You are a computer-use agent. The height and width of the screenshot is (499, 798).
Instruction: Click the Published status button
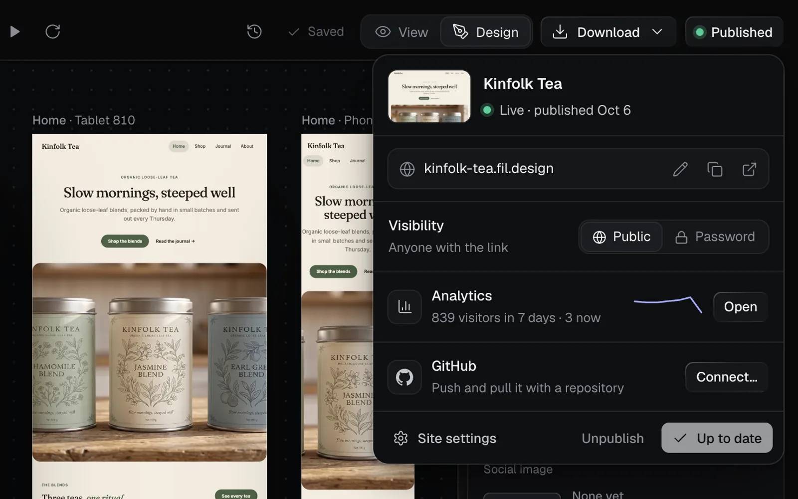pyautogui.click(x=734, y=32)
